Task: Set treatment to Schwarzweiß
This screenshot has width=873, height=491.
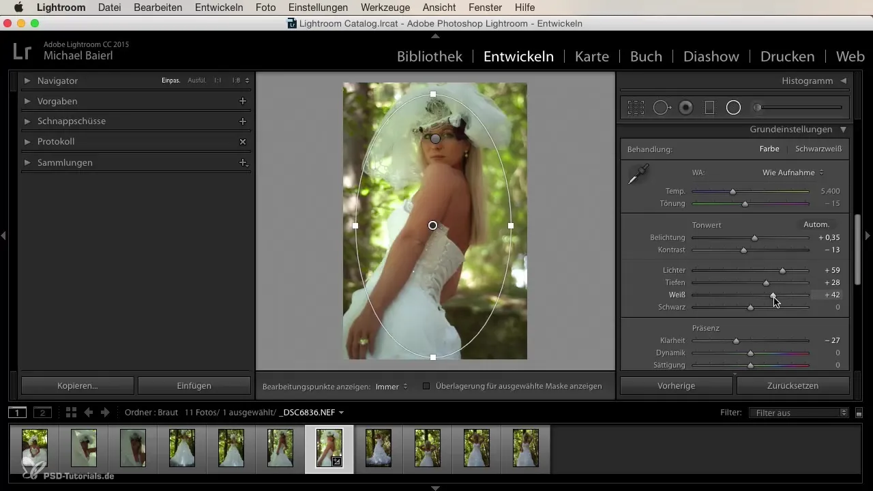Action: [x=818, y=149]
